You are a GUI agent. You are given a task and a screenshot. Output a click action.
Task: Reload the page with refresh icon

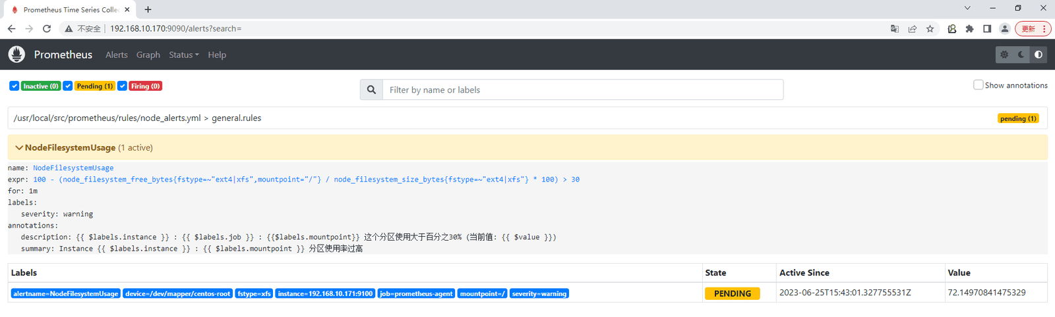pyautogui.click(x=47, y=28)
